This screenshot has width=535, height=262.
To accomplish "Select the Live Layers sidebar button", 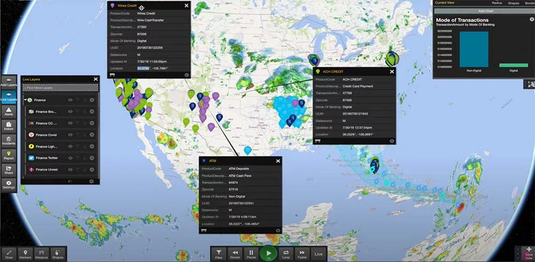I will [9, 97].
